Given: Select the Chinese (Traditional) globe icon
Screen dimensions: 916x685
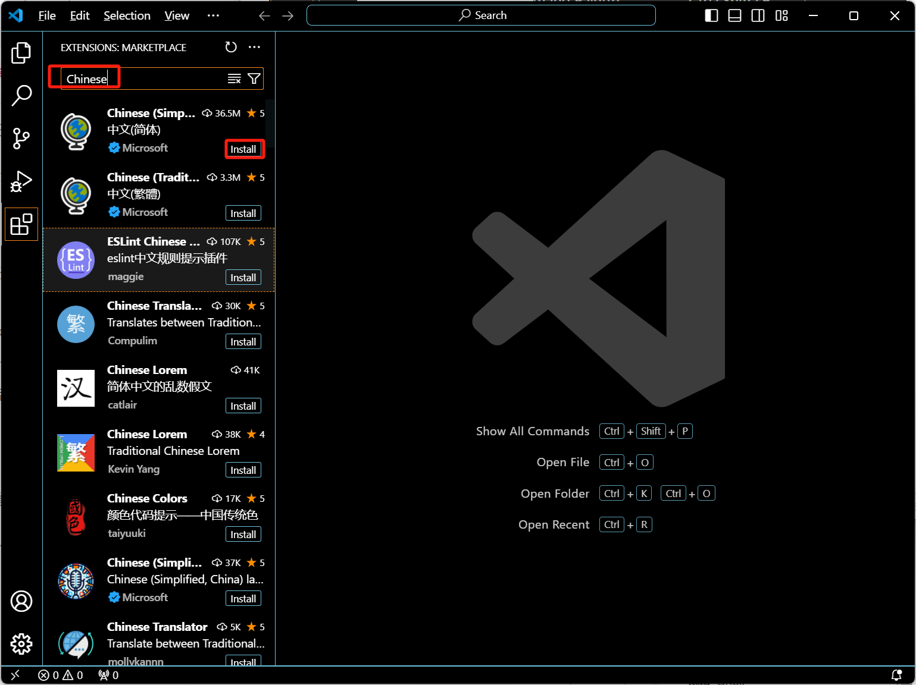Looking at the screenshot, I should click(x=76, y=196).
